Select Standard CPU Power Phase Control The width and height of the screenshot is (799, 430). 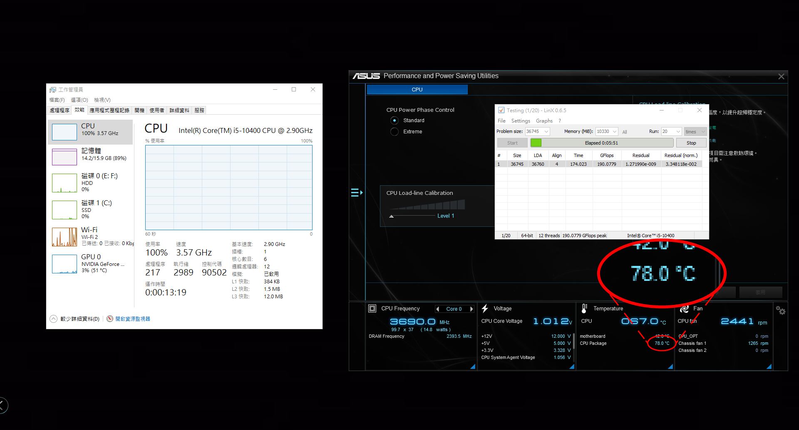point(395,120)
